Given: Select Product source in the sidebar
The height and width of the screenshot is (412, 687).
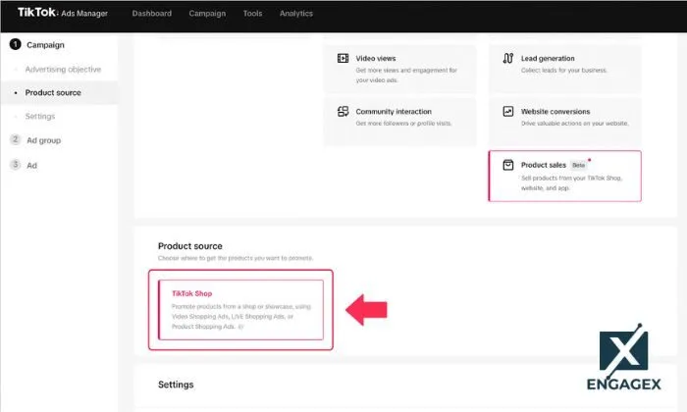Looking at the screenshot, I should [53, 93].
